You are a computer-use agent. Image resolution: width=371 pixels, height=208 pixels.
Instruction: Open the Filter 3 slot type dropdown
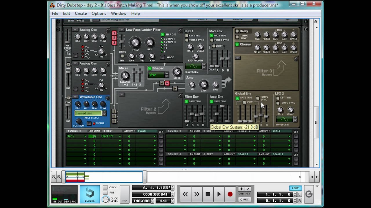point(237,58)
